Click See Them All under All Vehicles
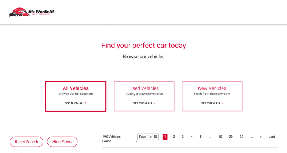 [x=75, y=103]
